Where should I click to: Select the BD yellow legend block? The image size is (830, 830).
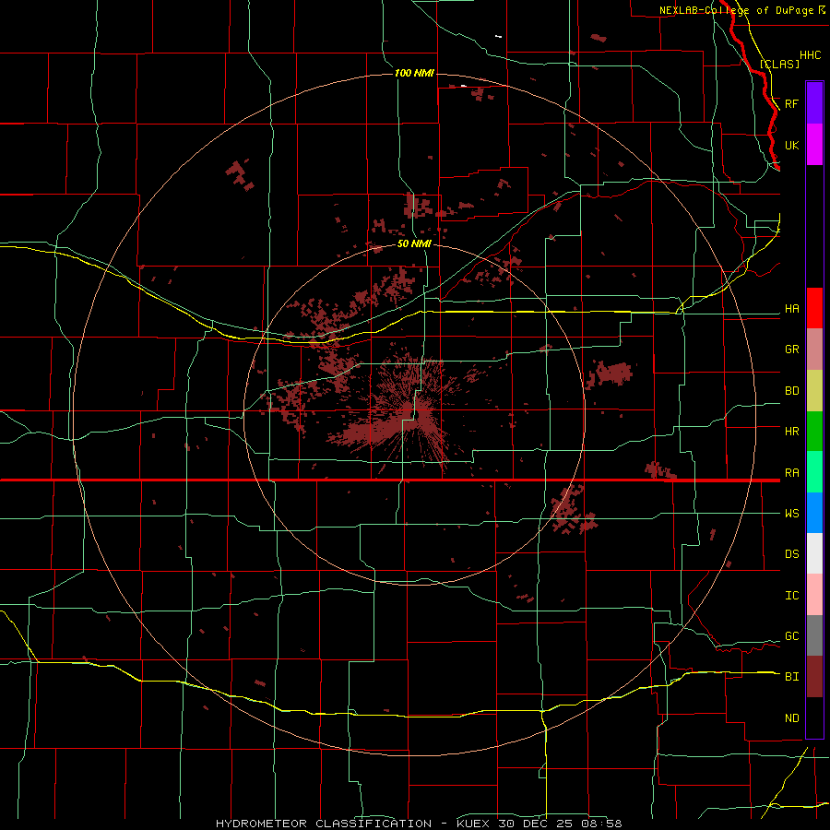pyautogui.click(x=814, y=391)
